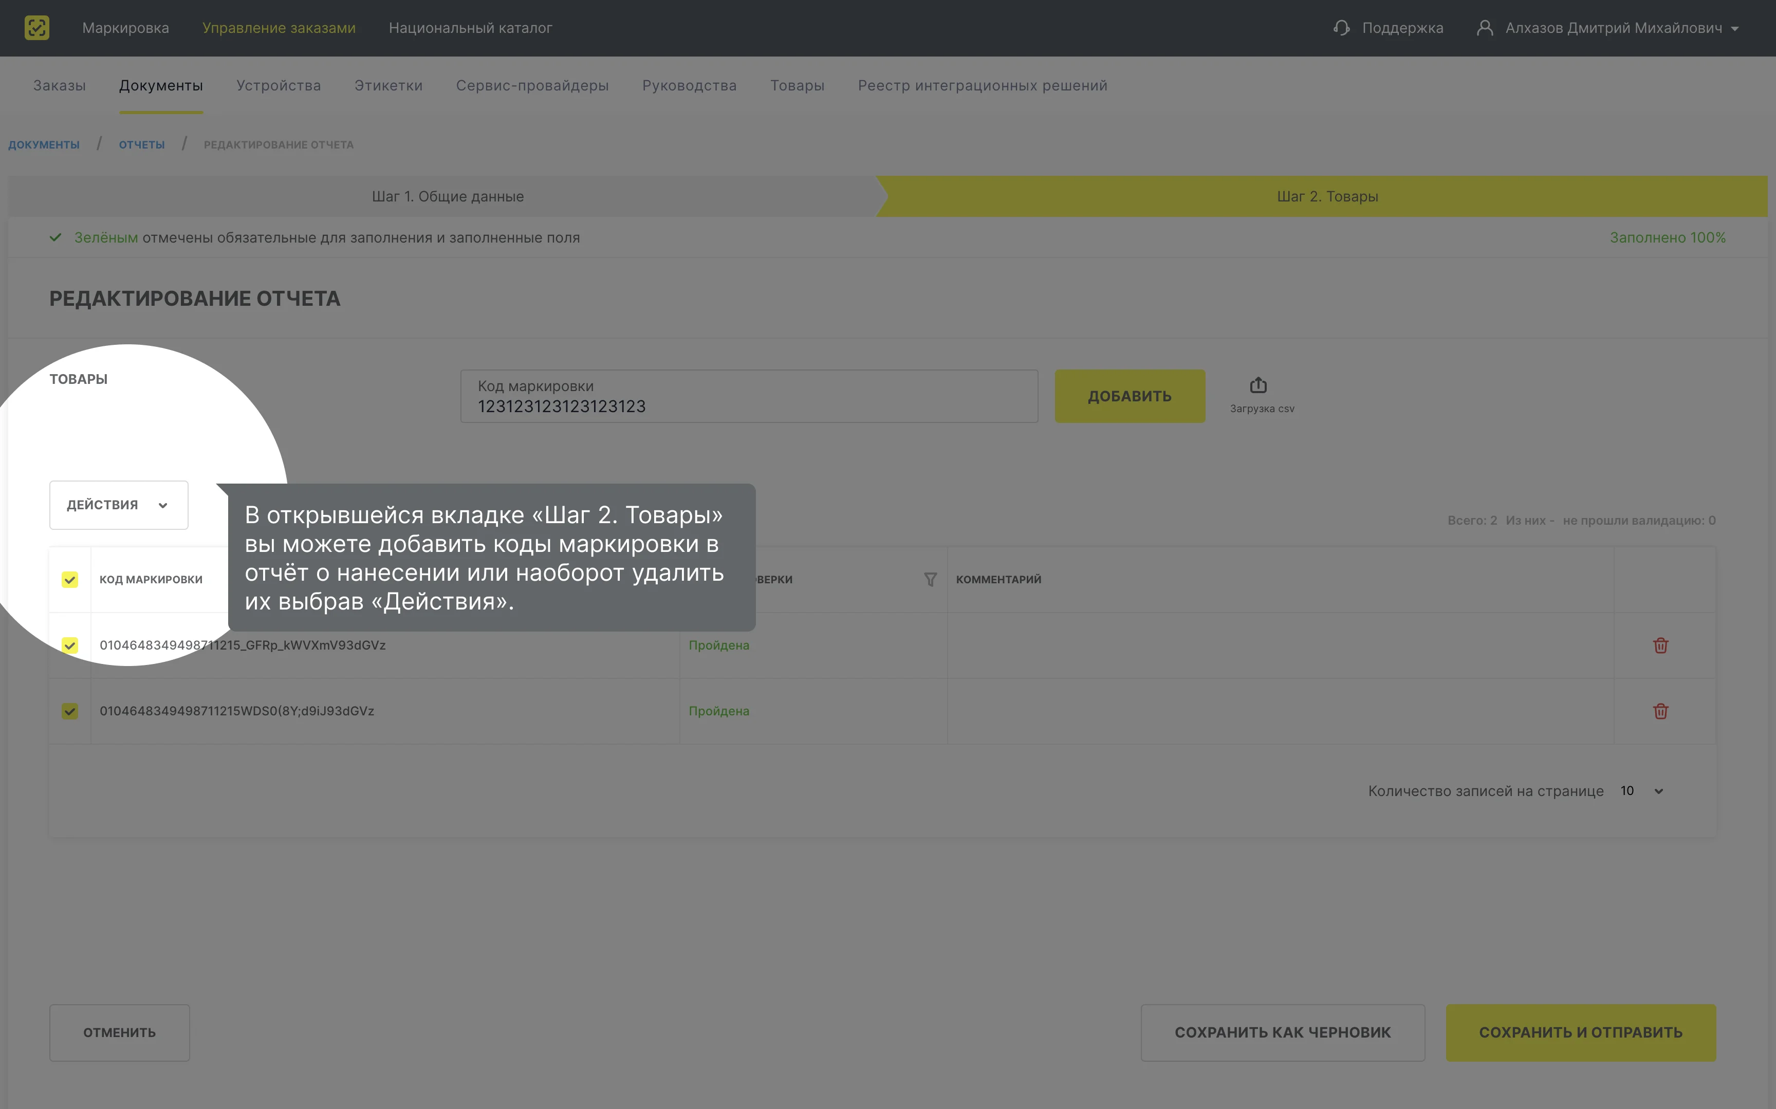Click the ДОБАВИТЬ button
1776x1109 pixels.
(x=1129, y=396)
